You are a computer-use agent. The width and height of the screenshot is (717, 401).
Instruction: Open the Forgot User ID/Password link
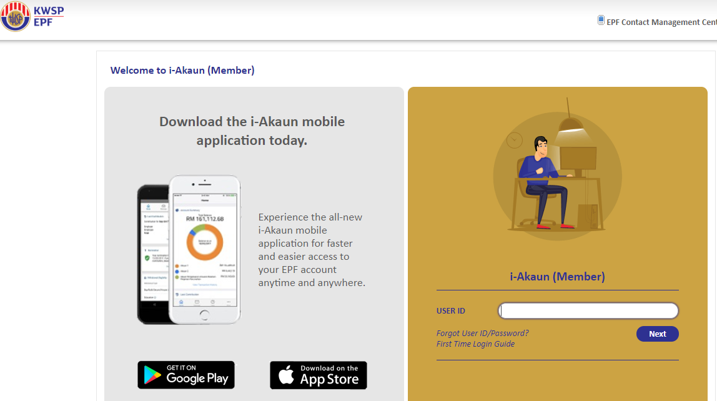point(482,334)
